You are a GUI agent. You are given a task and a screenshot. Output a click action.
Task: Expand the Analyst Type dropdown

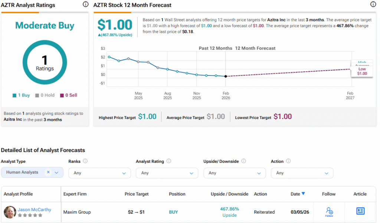pyautogui.click(x=57, y=172)
